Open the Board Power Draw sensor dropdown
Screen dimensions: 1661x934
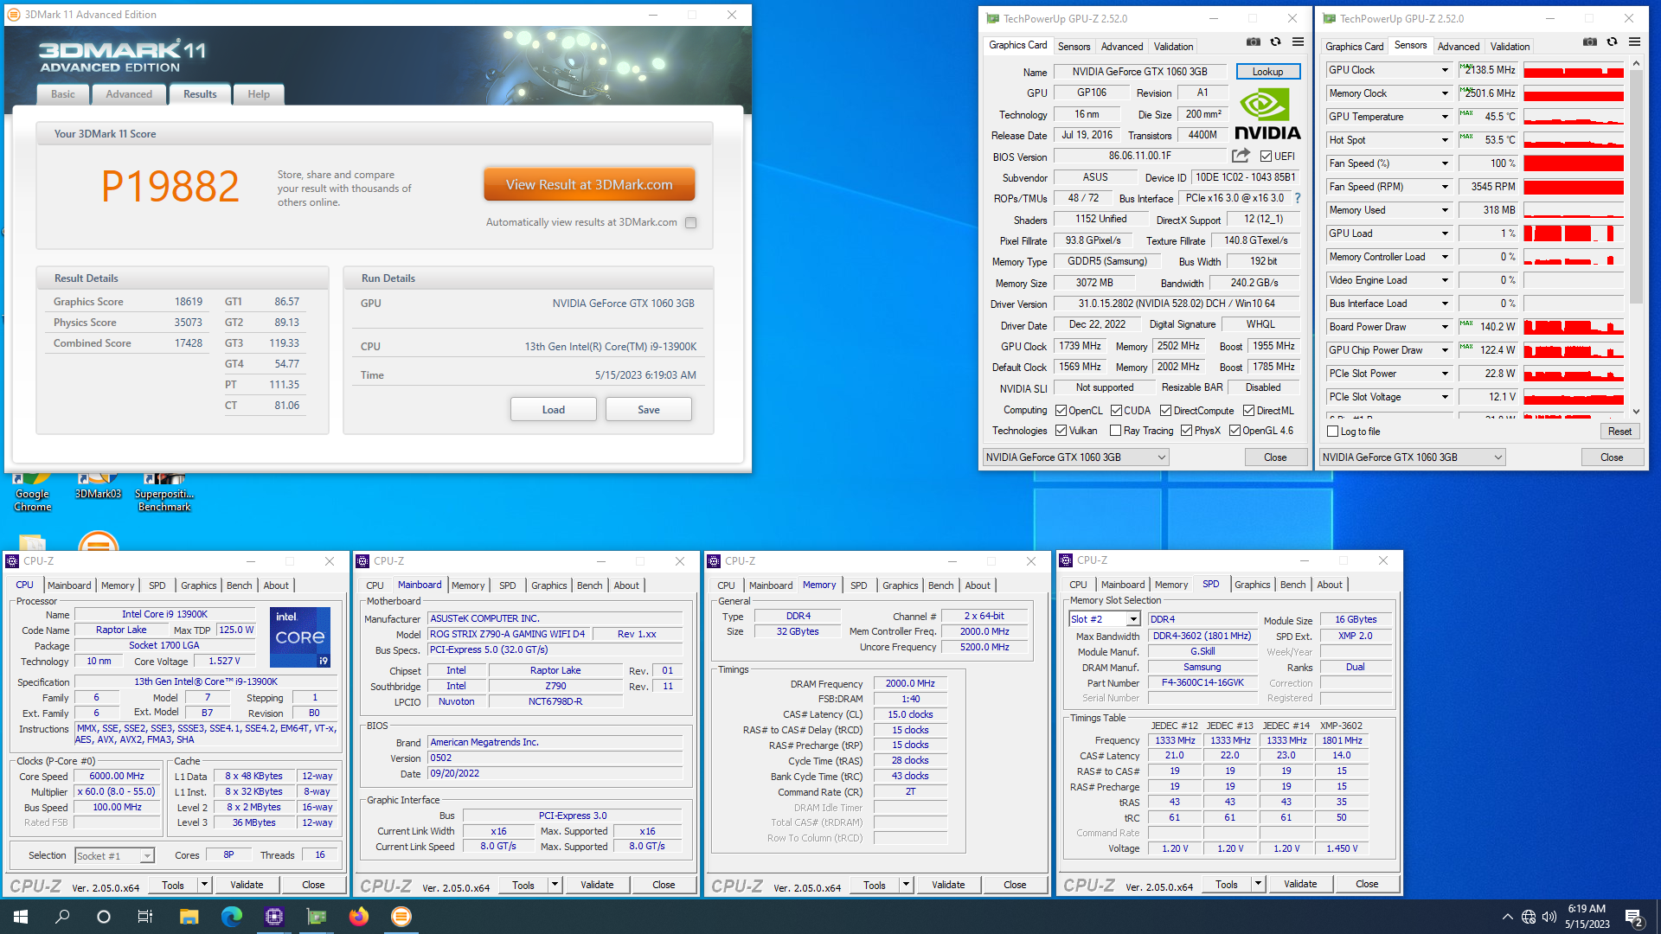(1444, 327)
